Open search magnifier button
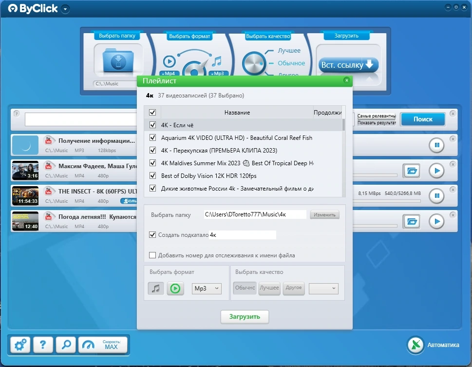472x367 pixels. point(66,345)
